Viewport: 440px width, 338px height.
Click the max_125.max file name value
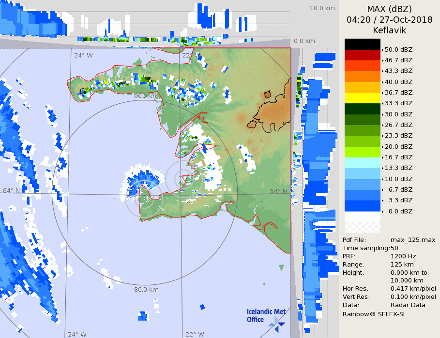[x=412, y=239]
